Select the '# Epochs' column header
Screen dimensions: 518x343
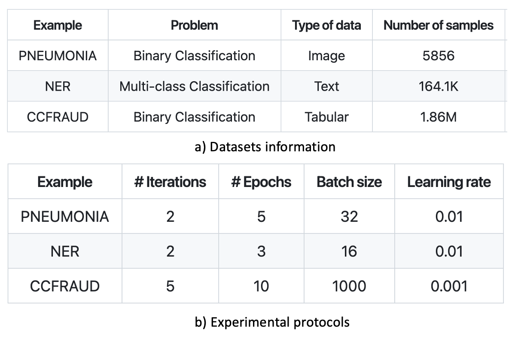click(261, 182)
